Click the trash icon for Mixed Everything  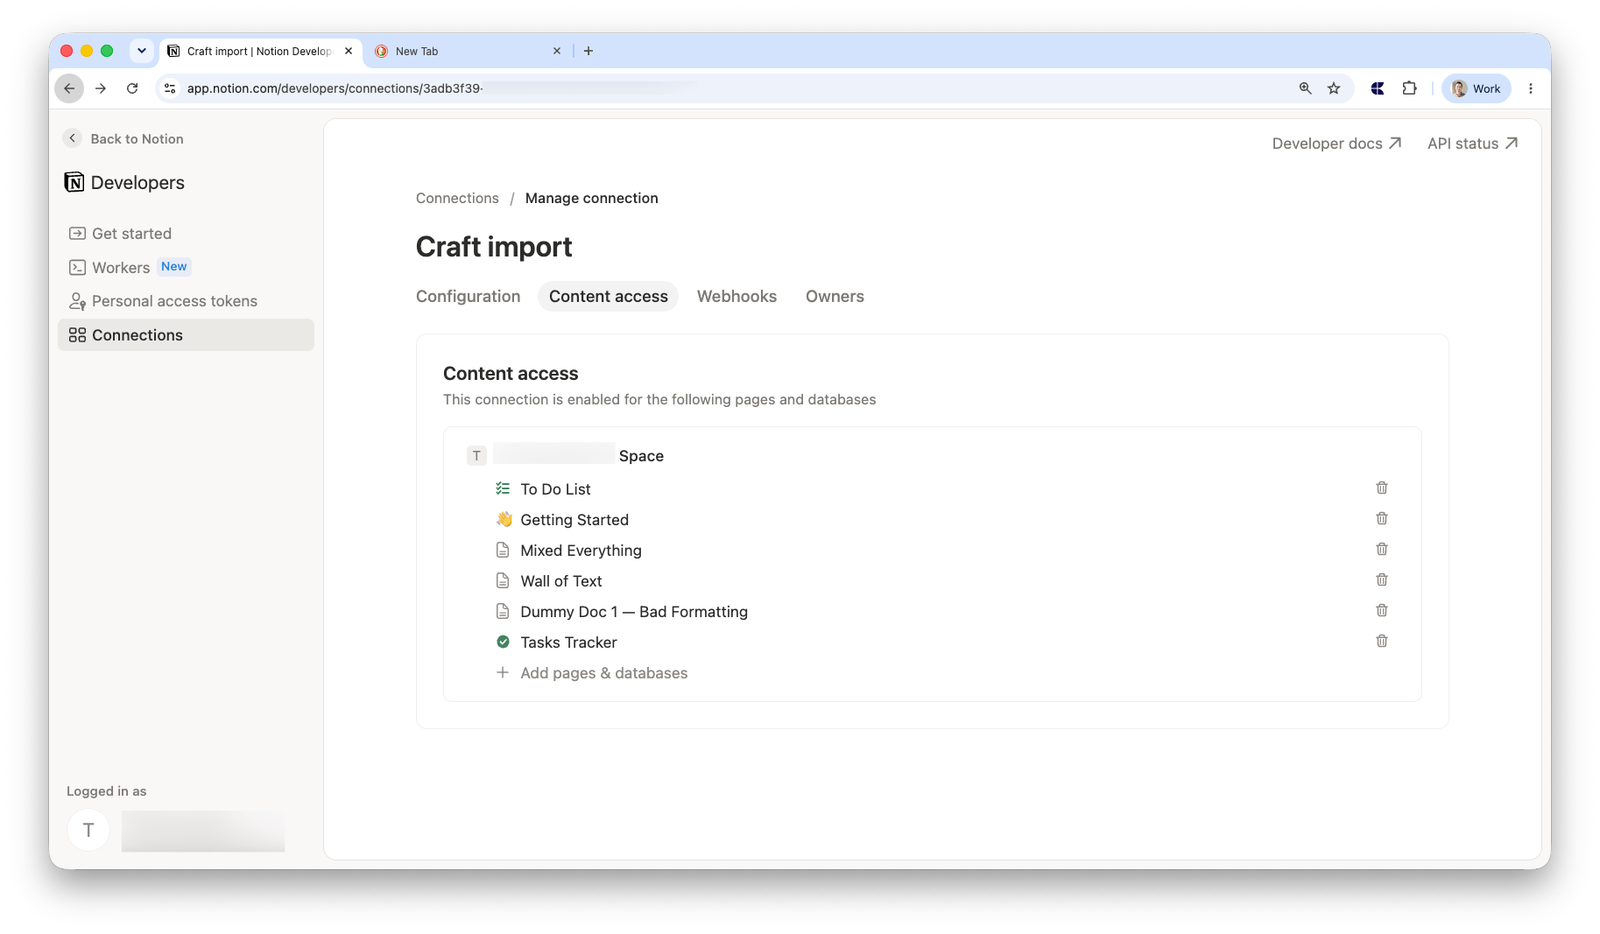1382,549
